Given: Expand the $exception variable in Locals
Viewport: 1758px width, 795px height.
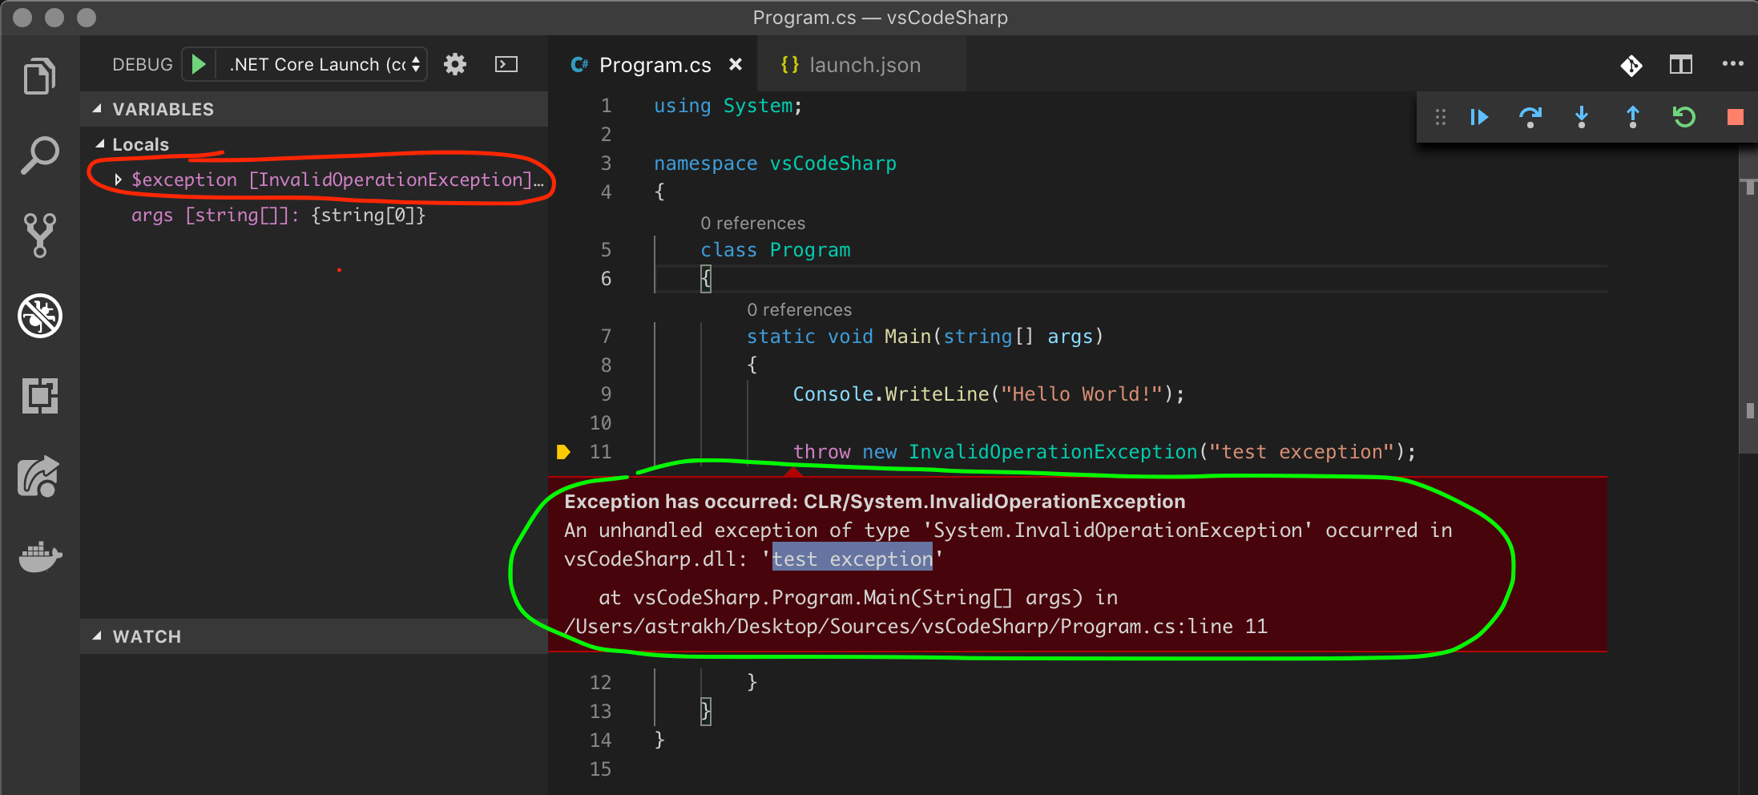Looking at the screenshot, I should 119,180.
